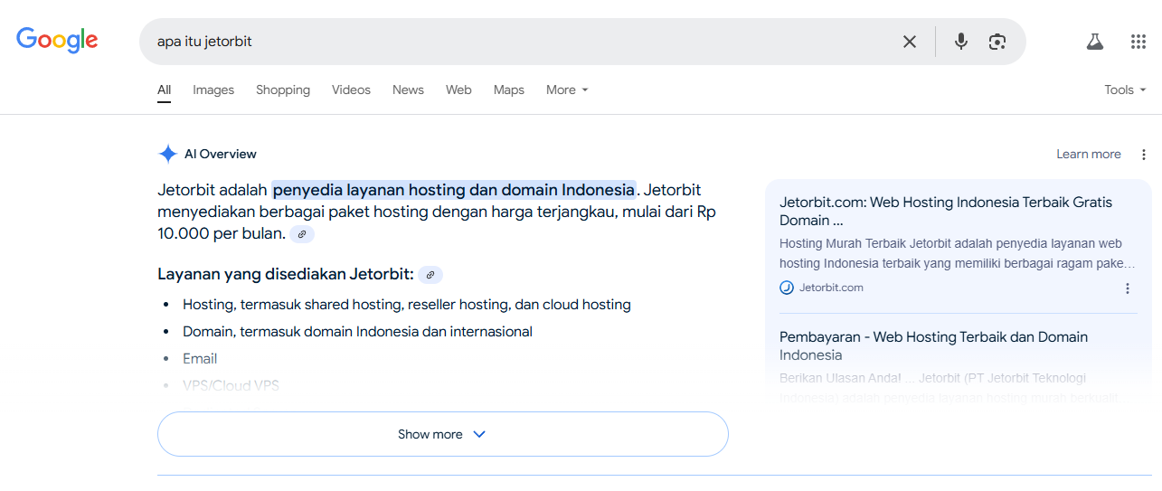Click the 'Domain, termasuk domain Indonesia' bullet

click(357, 332)
